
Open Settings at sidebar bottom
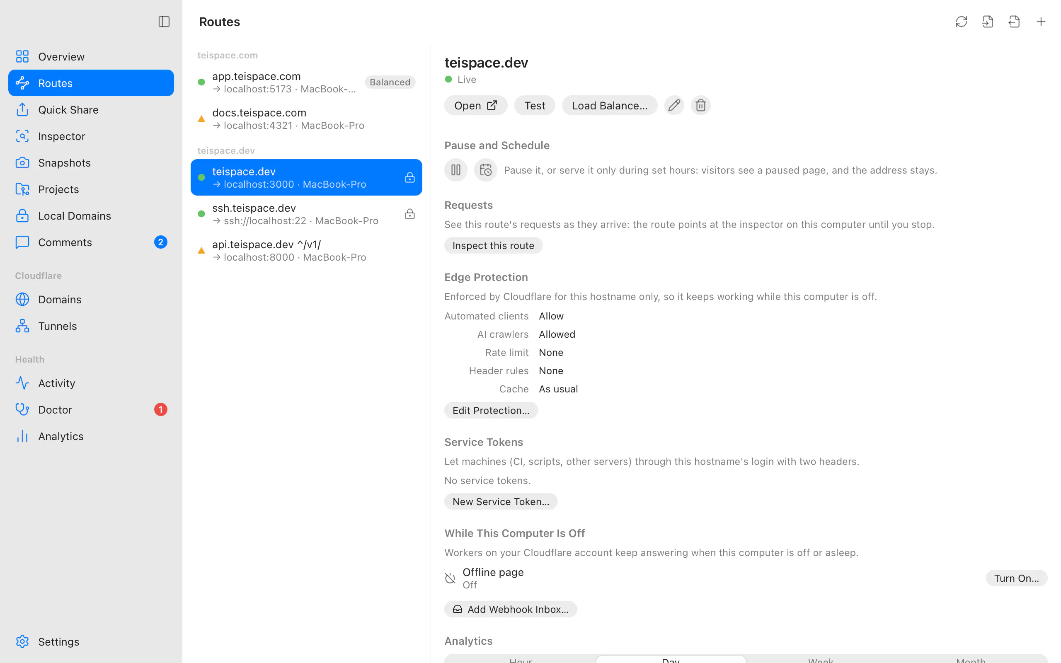pos(91,641)
